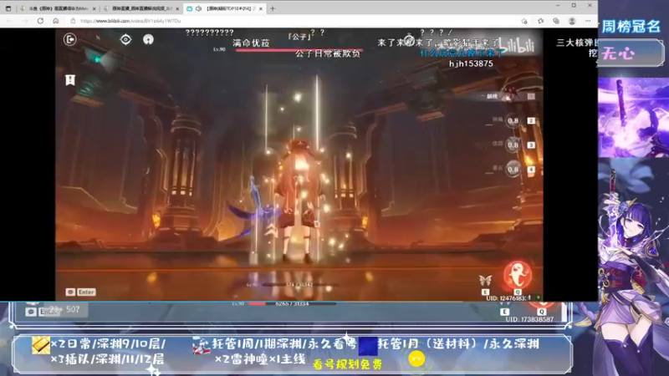The image size is (669, 376).
Task: Click the game exit-door icon
Action: (x=70, y=39)
